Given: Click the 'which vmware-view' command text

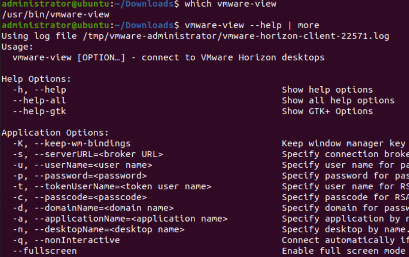Looking at the screenshot, I should click(230, 4).
